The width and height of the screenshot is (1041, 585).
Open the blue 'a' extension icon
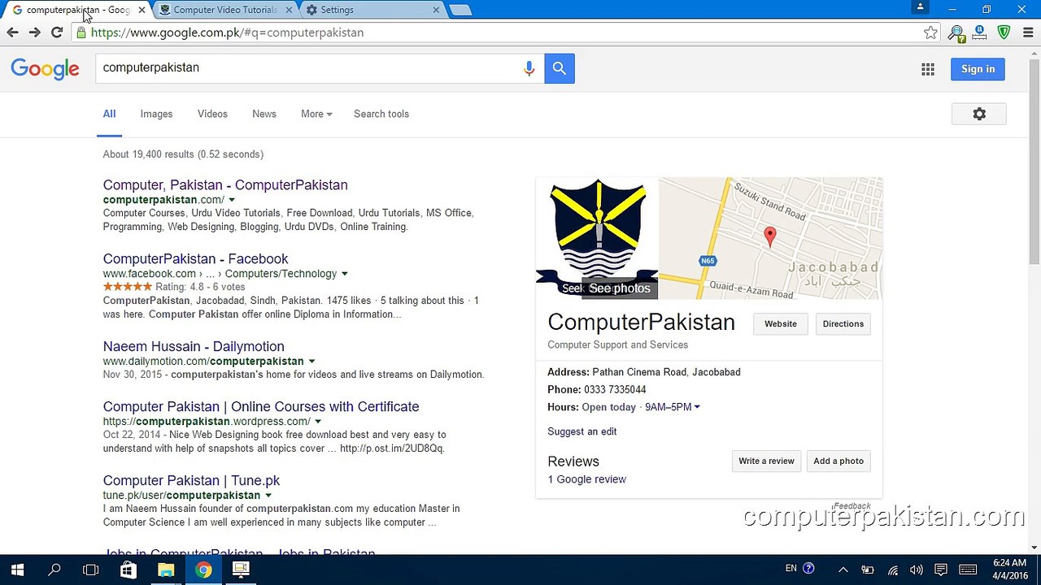(x=980, y=32)
